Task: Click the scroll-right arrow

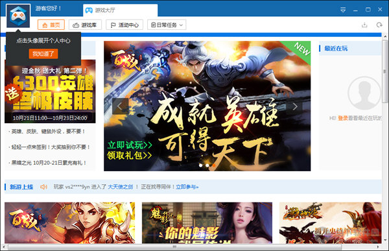Action: tap(378, 246)
